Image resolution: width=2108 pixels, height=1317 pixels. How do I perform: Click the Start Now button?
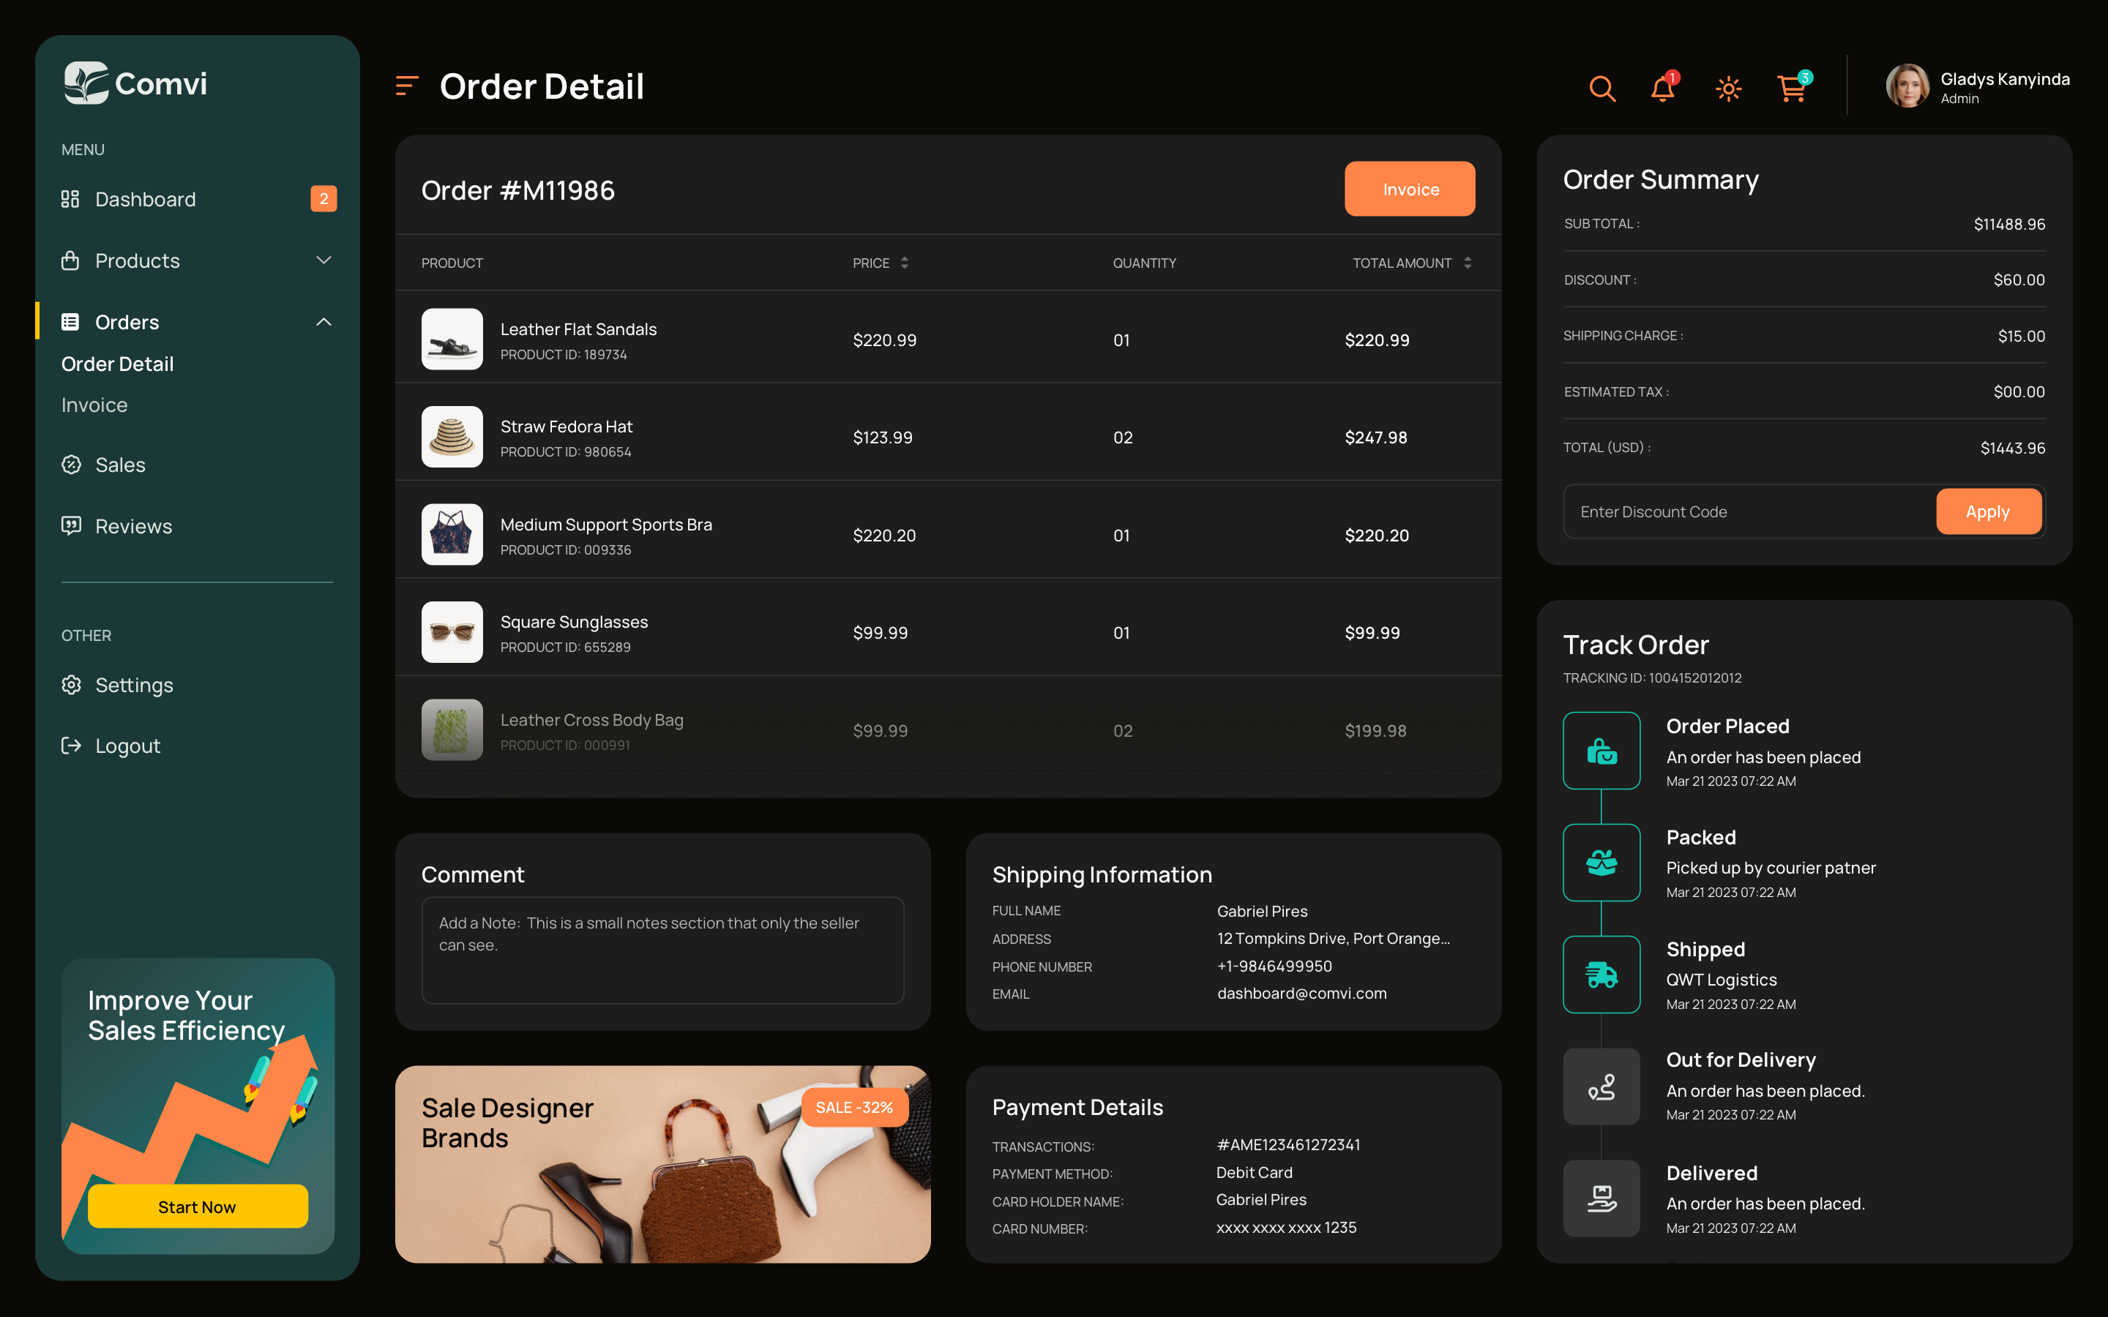point(197,1207)
